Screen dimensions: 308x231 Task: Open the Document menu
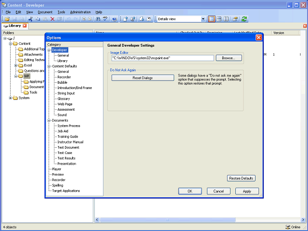tap(45, 12)
